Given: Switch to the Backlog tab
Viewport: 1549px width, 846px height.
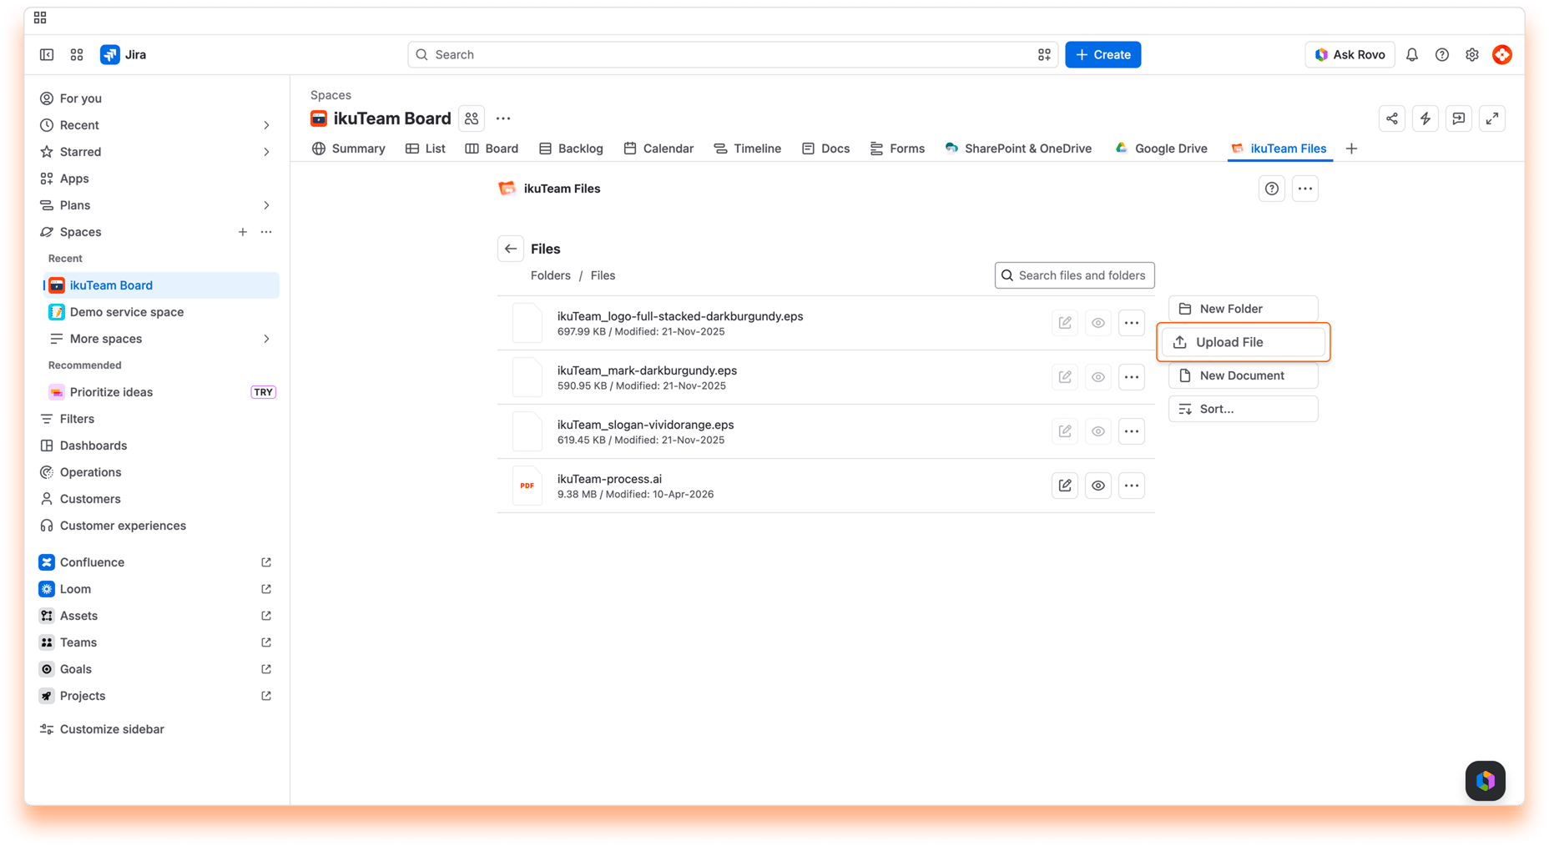Looking at the screenshot, I should (x=571, y=149).
